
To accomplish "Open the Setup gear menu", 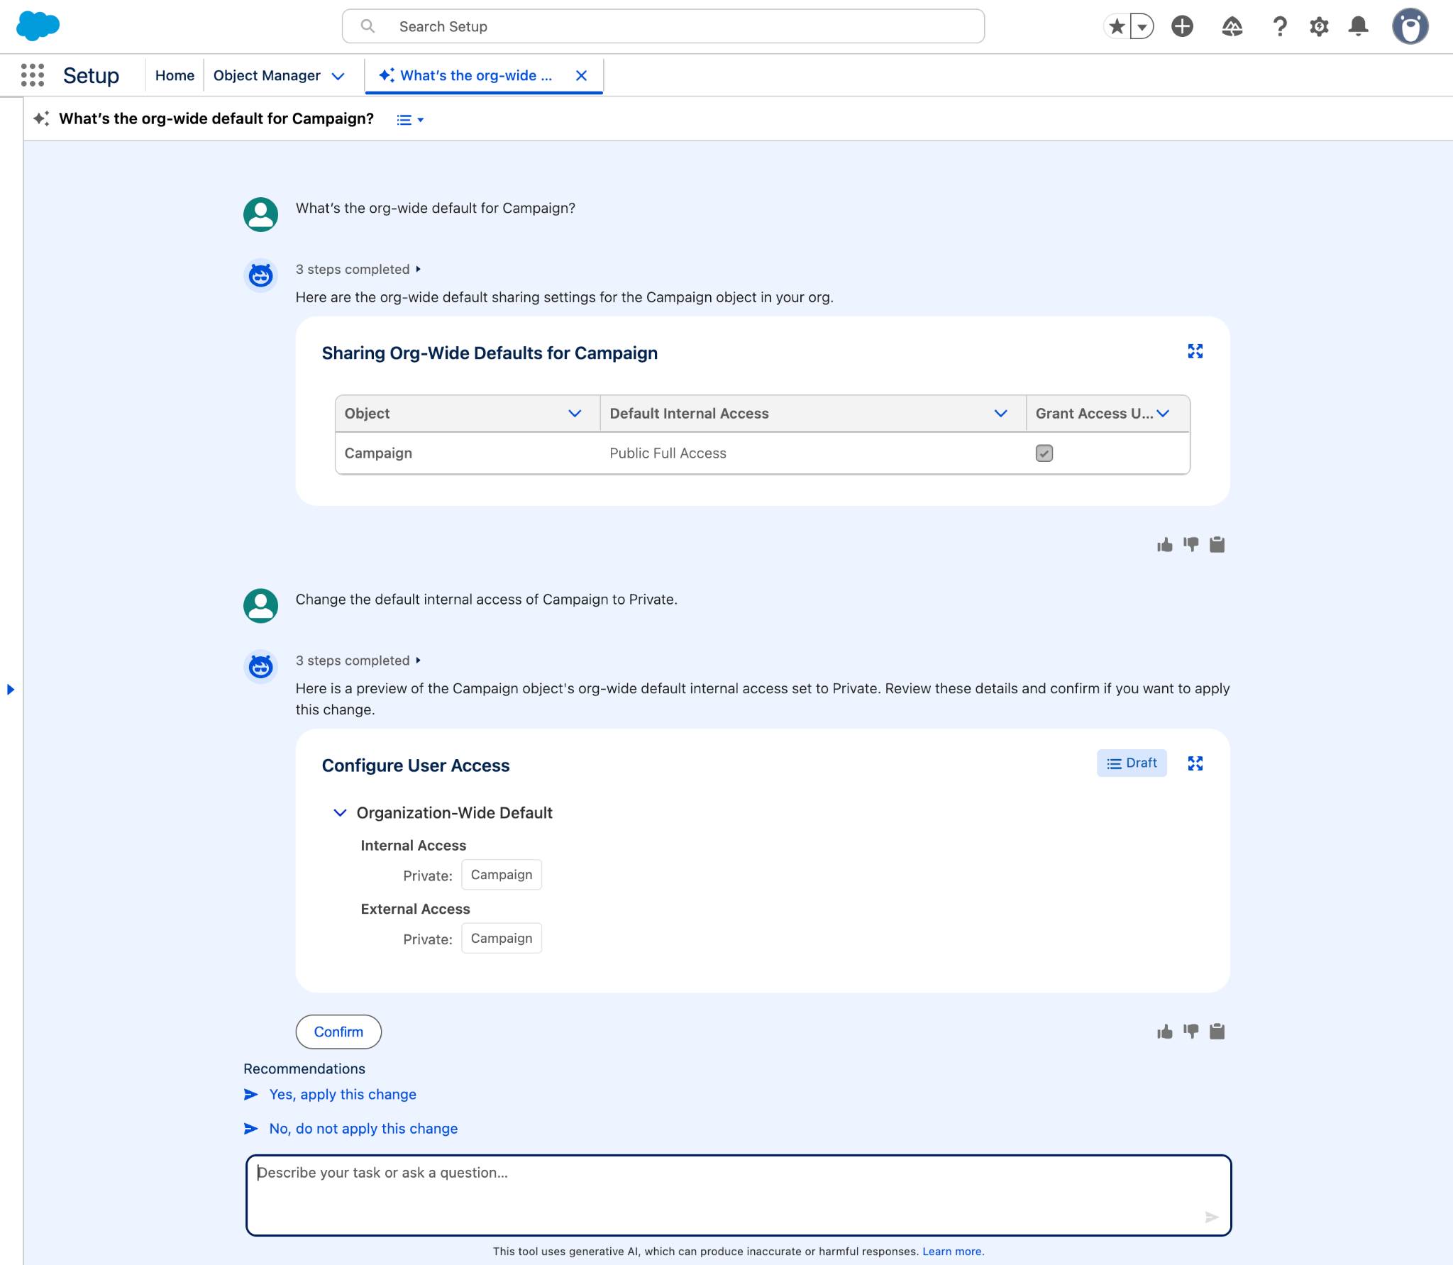I will coord(1319,27).
